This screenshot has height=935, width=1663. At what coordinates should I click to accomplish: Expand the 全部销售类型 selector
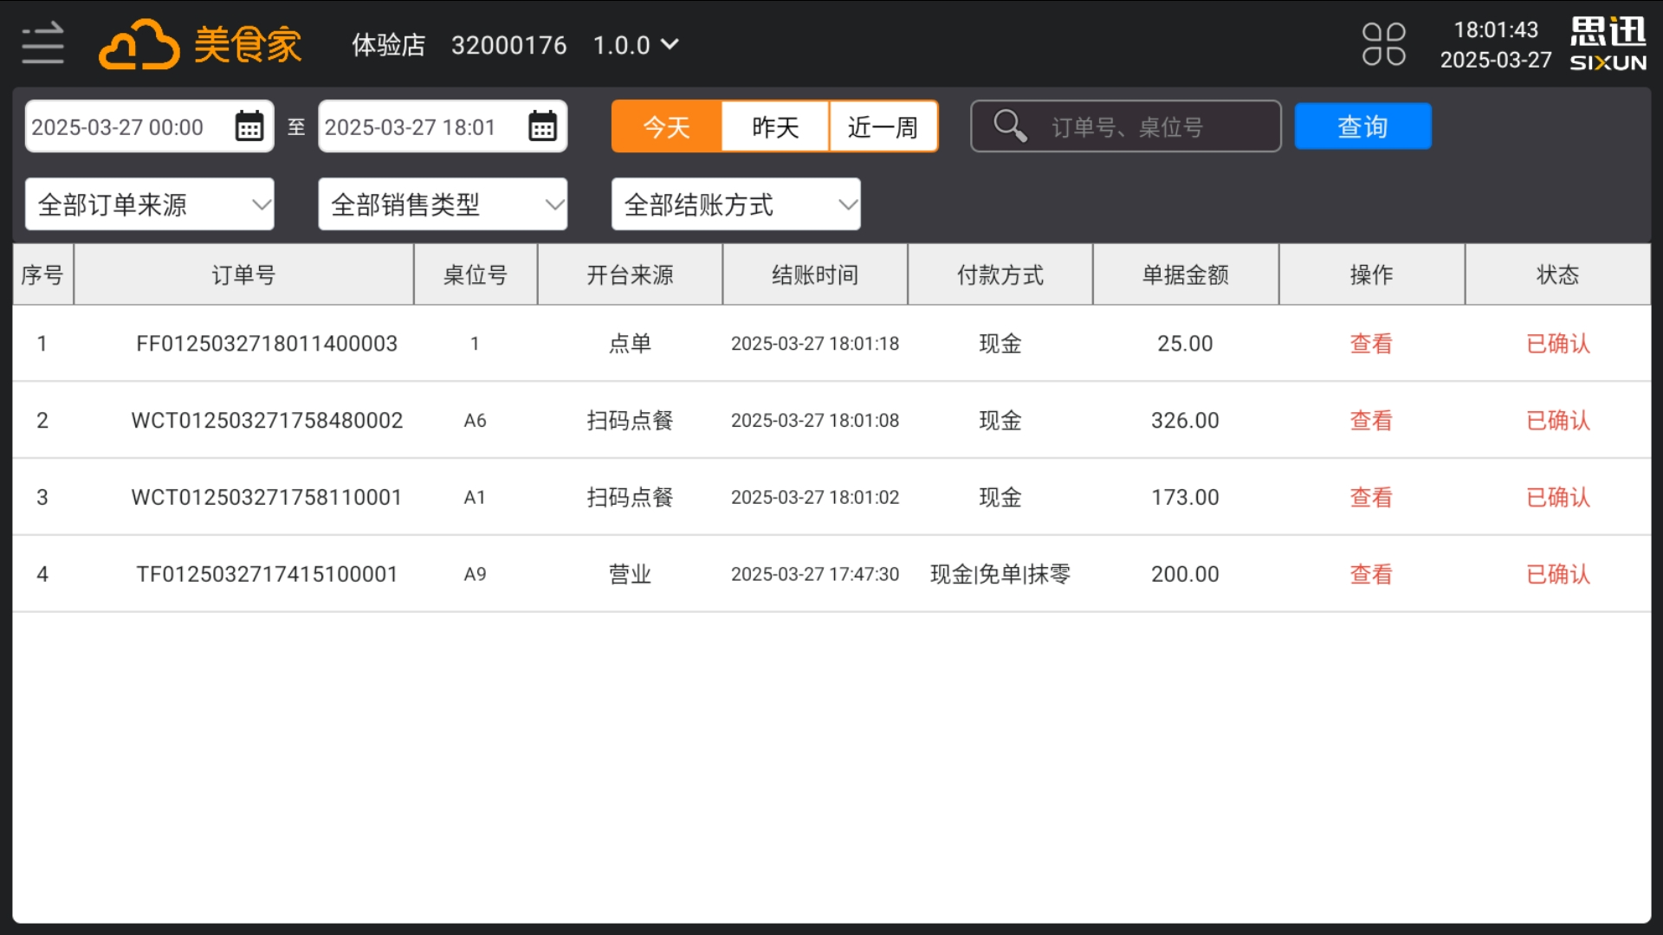pos(443,203)
